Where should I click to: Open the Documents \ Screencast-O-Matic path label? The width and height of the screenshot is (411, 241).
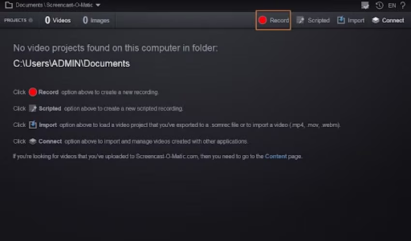[53, 5]
